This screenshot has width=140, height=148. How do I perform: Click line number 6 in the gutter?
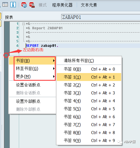pyautogui.click(x=17, y=45)
